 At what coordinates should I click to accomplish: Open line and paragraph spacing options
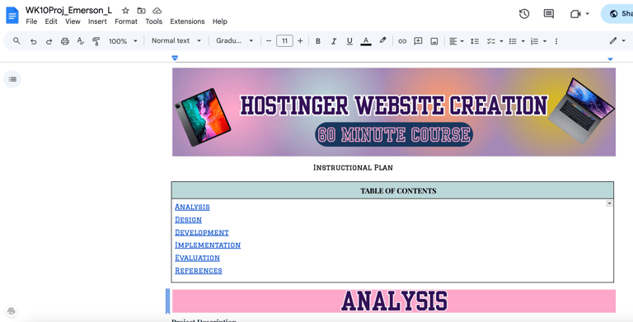pyautogui.click(x=475, y=41)
